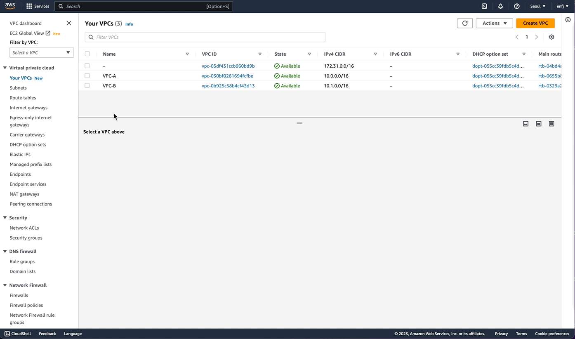Open the notifications bell
This screenshot has width=575, height=339.
click(500, 6)
